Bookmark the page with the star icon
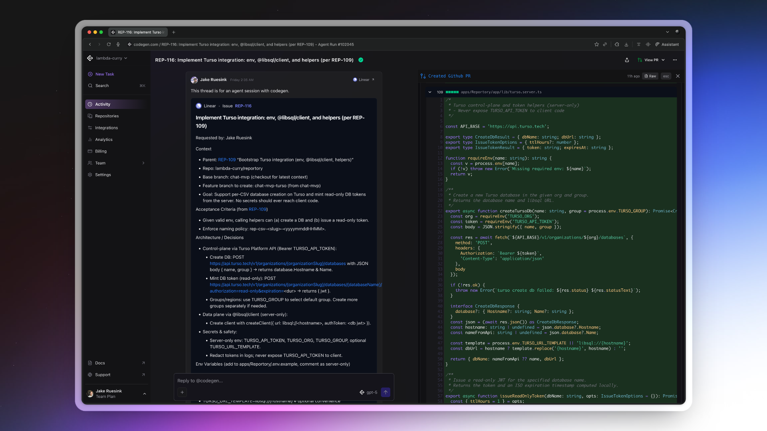This screenshot has width=767, height=431. pyautogui.click(x=596, y=44)
